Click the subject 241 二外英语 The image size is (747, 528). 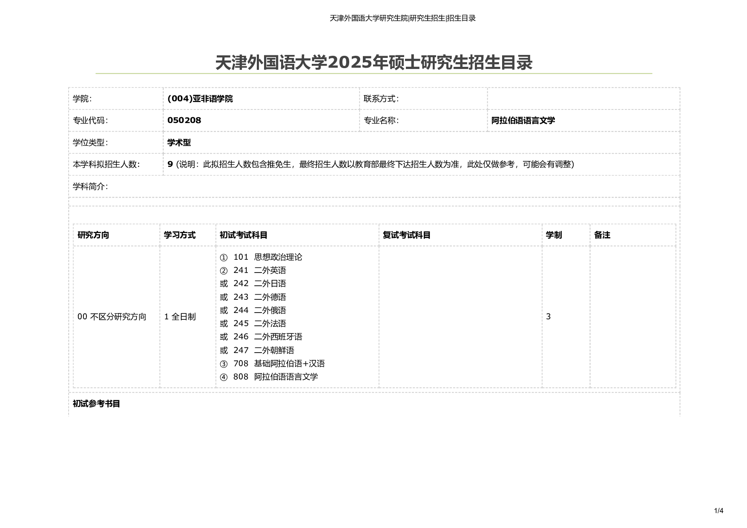260,270
